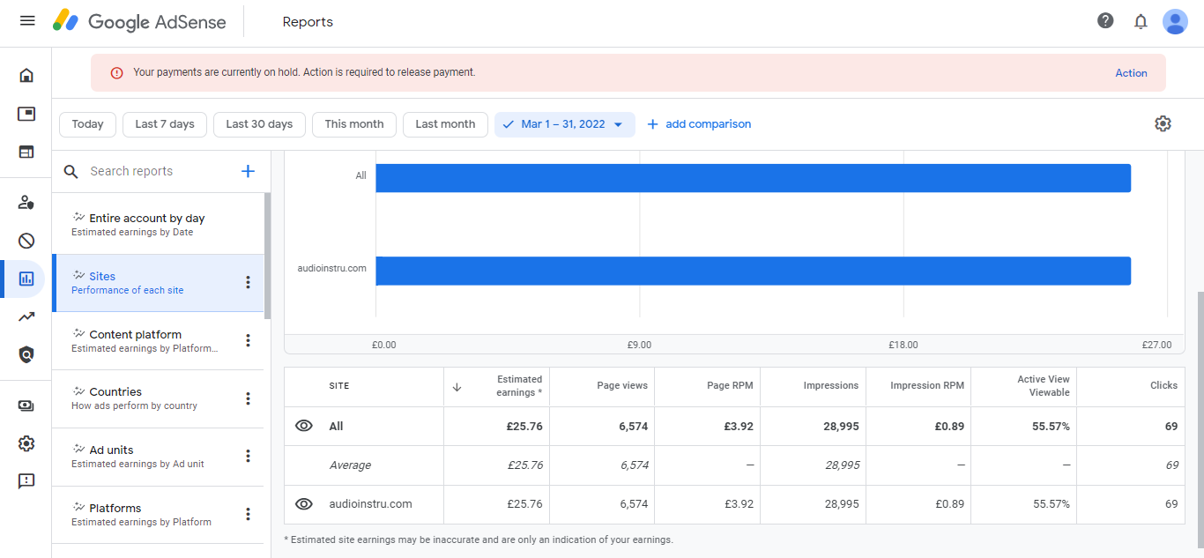Screen dimensions: 1204x558
Task: Open the Mar 1 – 31, 2022 date dropdown
Action: 564,124
